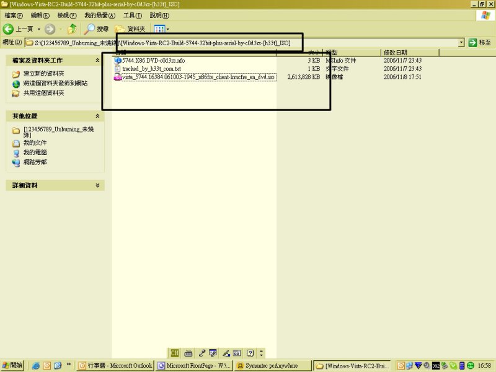Launch Outlook from quick launch
This screenshot has height=372, width=496.
coord(47,366)
